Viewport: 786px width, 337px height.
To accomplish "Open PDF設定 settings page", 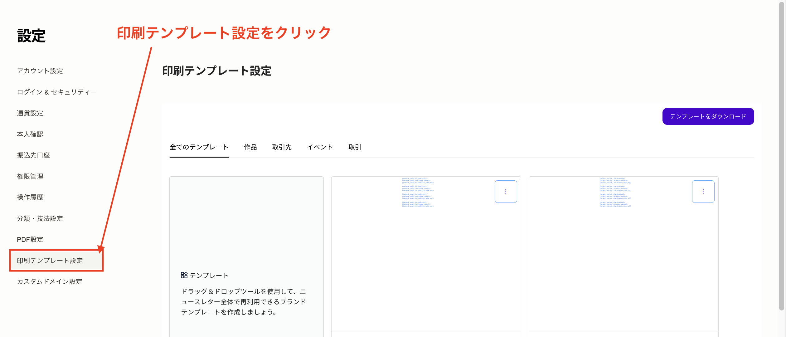I will (x=30, y=239).
